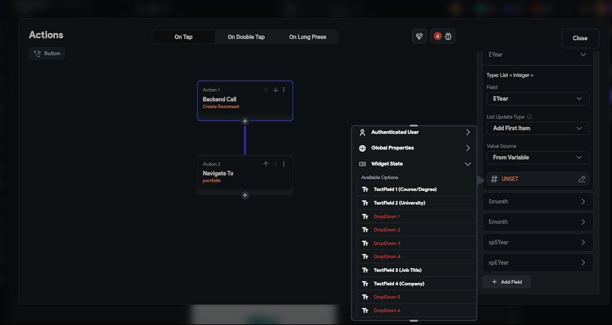The width and height of the screenshot is (612, 325).
Task: Move Action 1 down with arrow icon
Action: click(x=275, y=90)
